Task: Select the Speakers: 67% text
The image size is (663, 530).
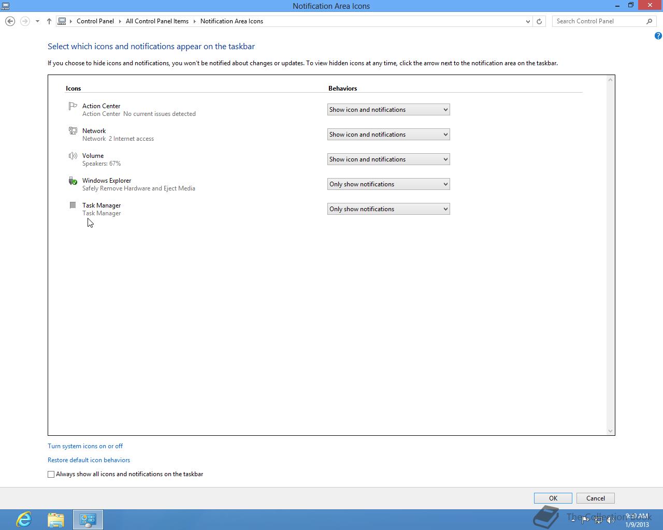Action: (x=102, y=164)
